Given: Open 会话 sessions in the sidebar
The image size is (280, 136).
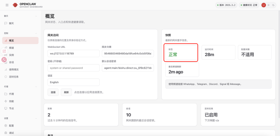Looking at the screenshot, I should point(11,62).
